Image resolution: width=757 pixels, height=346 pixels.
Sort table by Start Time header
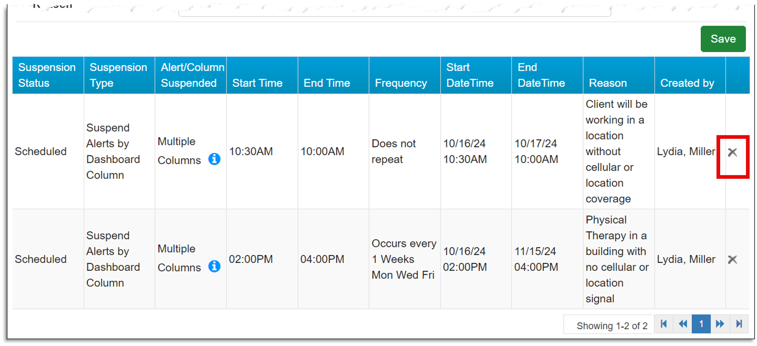point(257,83)
